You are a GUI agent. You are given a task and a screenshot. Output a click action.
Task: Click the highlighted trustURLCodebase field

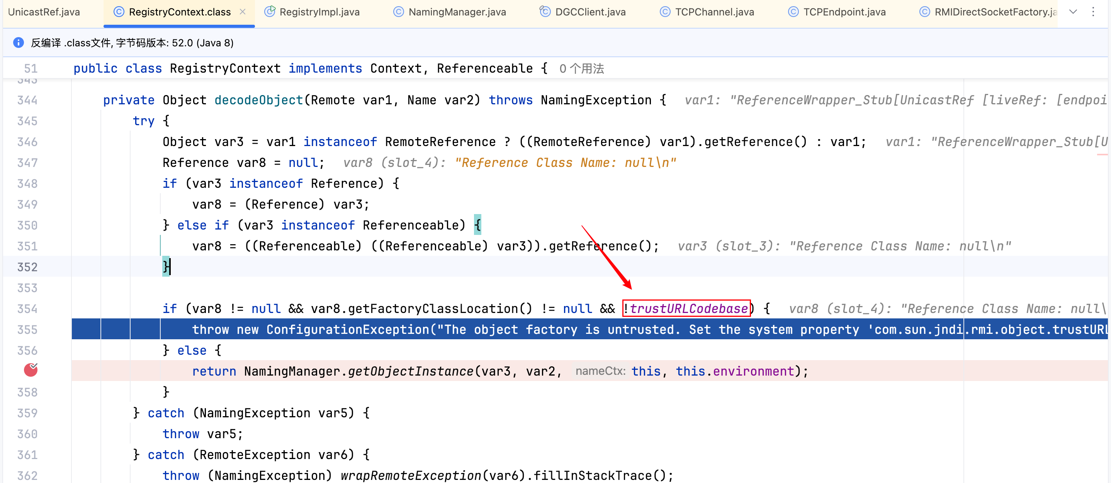pos(688,309)
